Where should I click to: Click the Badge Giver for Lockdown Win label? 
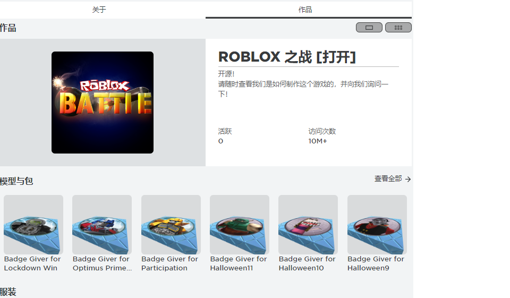32,263
